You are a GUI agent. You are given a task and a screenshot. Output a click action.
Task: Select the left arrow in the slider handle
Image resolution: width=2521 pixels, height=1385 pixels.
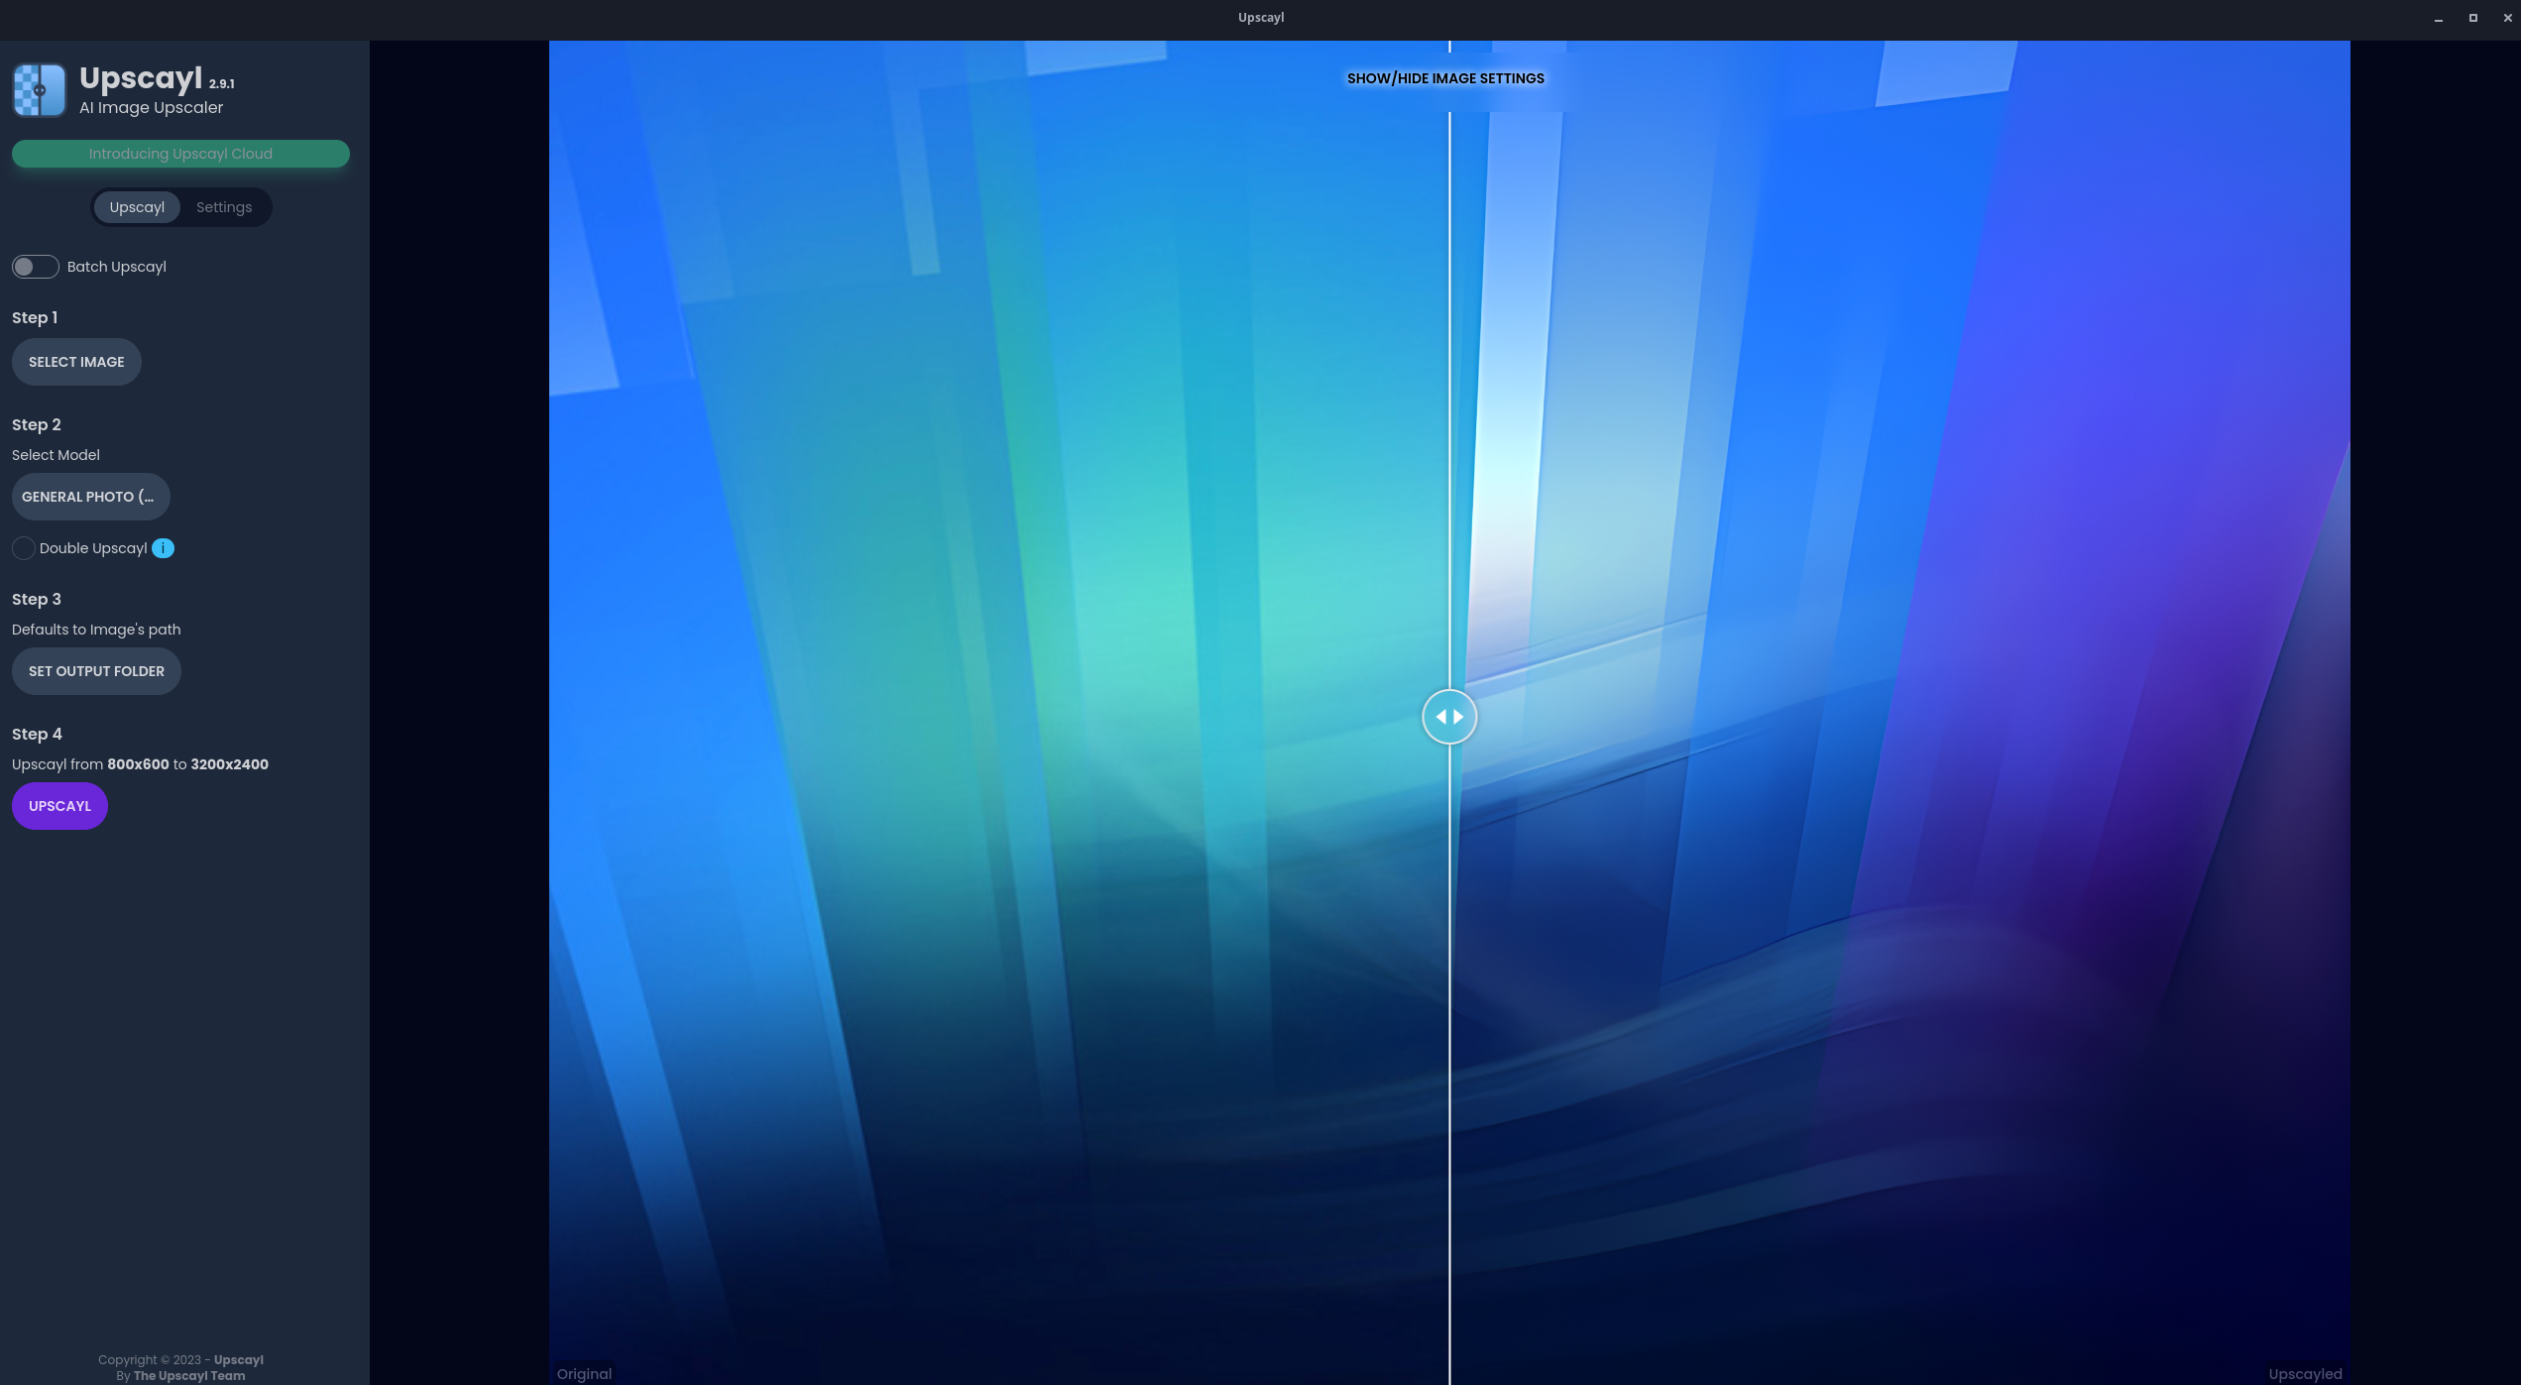tap(1438, 716)
